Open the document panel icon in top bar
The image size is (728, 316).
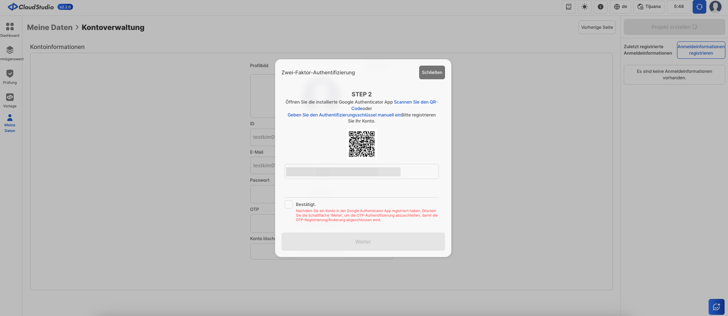coord(568,7)
